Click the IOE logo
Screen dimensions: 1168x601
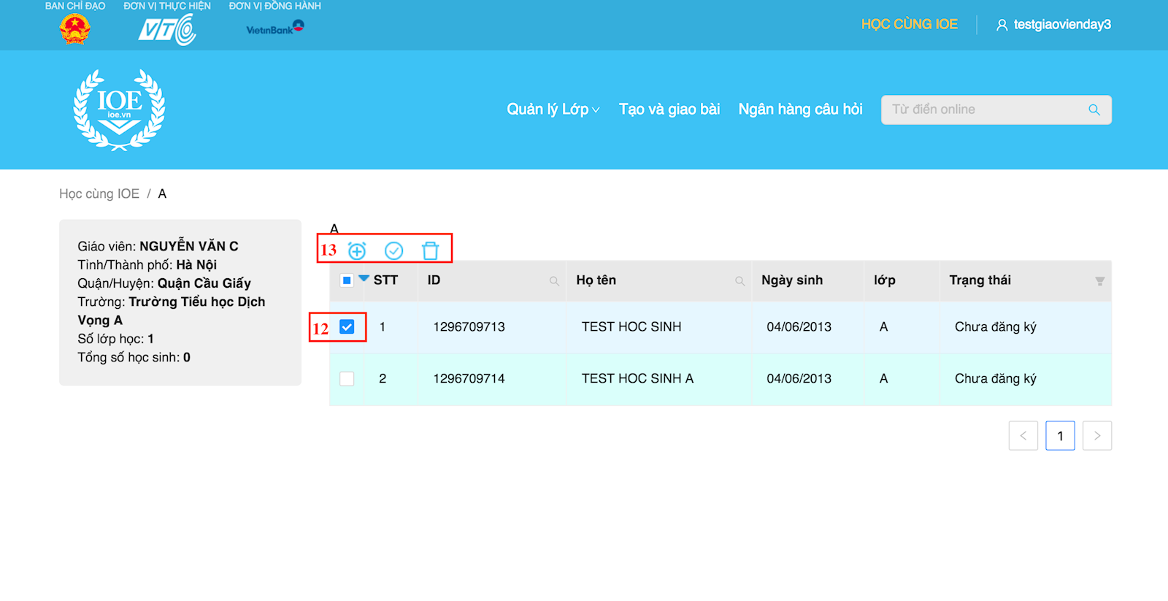tap(119, 110)
